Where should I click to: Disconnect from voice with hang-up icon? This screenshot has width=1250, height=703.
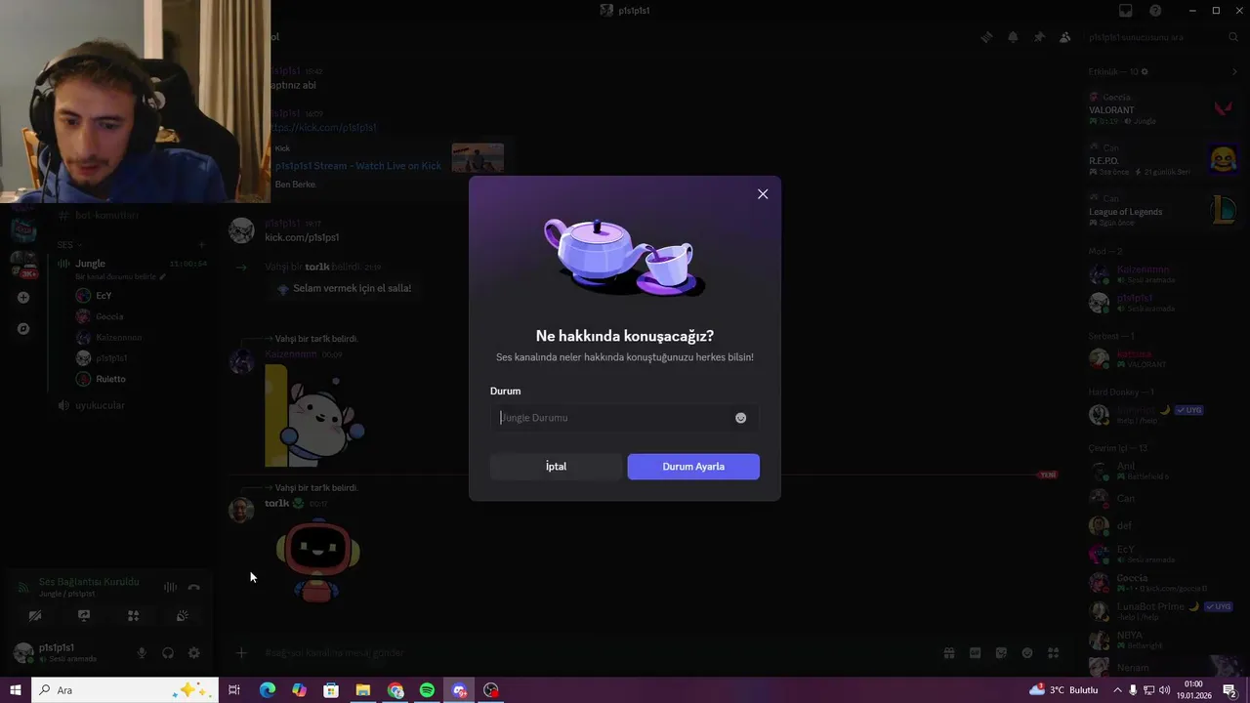(x=193, y=587)
